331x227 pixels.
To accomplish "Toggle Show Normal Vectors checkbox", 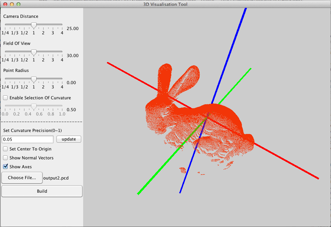I will [5, 158].
